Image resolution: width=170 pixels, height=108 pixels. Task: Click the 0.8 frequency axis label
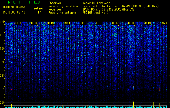click(x=2, y=76)
